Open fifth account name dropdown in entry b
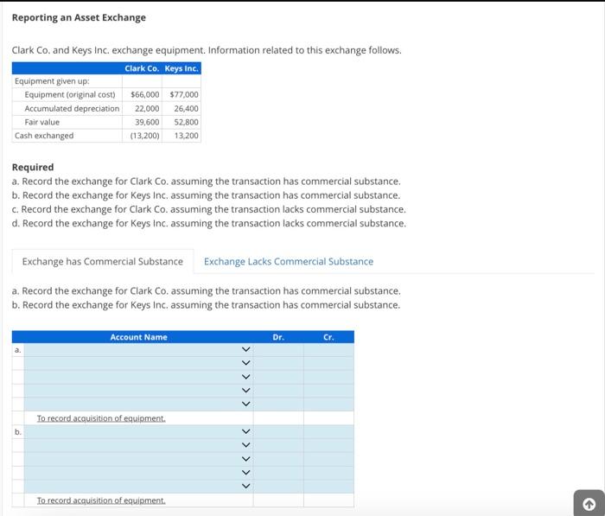605x516 pixels. pos(138,486)
